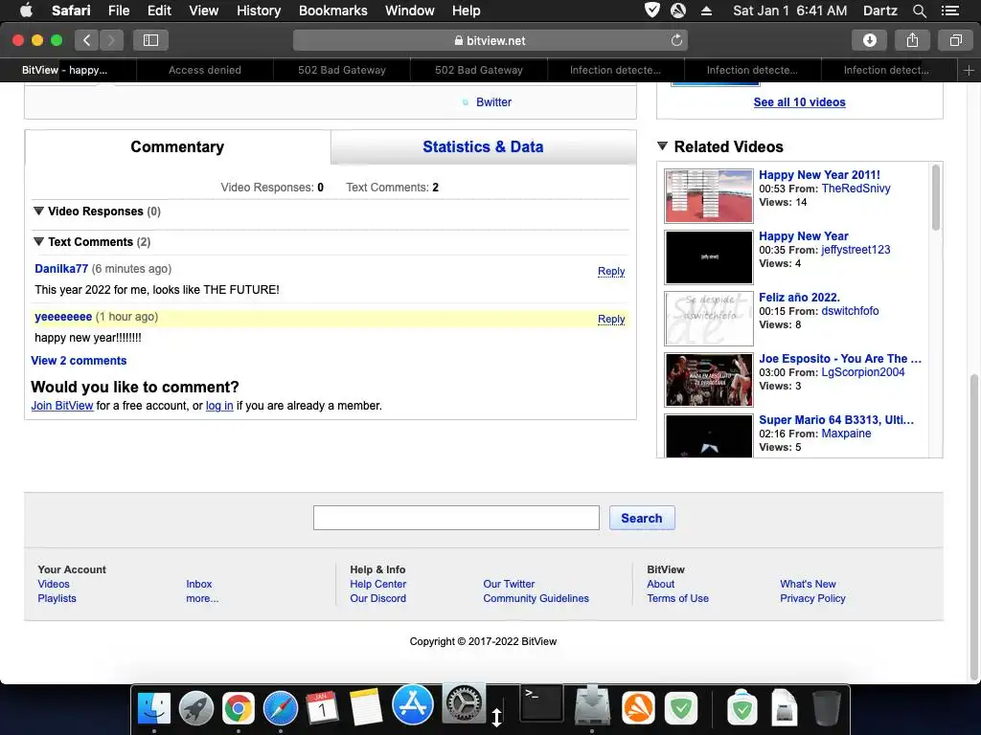Viewport: 981px width, 735px height.
Task: Open the Privacy Policy footer link
Action: tap(812, 598)
